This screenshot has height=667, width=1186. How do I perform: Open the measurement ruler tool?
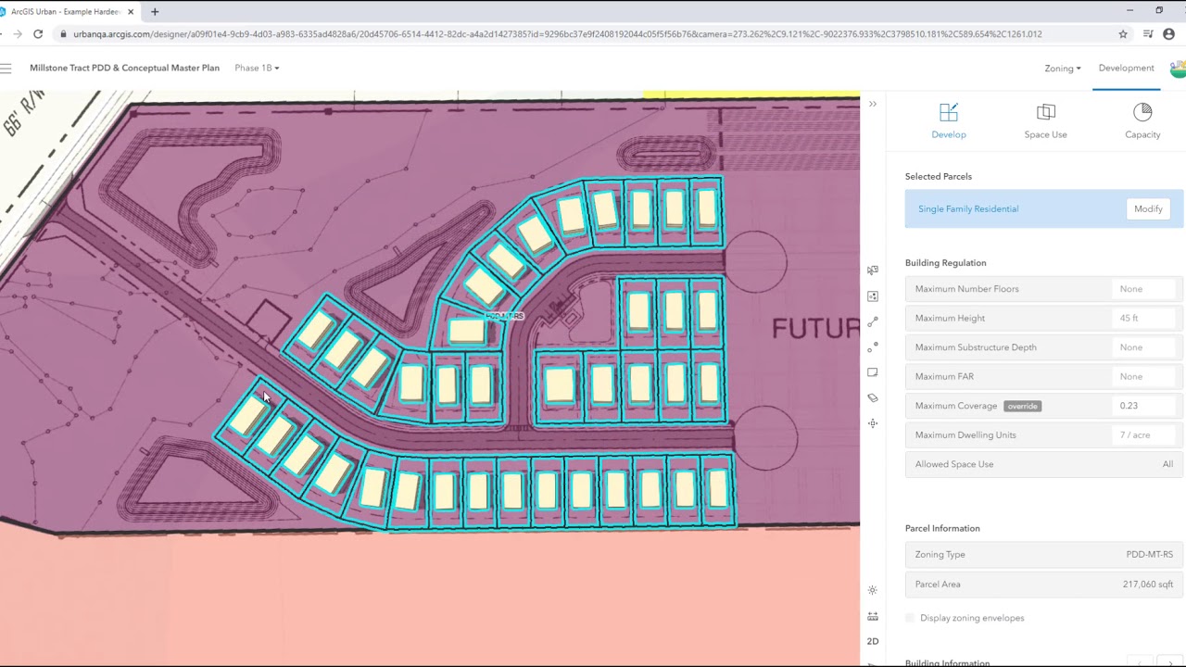(x=872, y=616)
